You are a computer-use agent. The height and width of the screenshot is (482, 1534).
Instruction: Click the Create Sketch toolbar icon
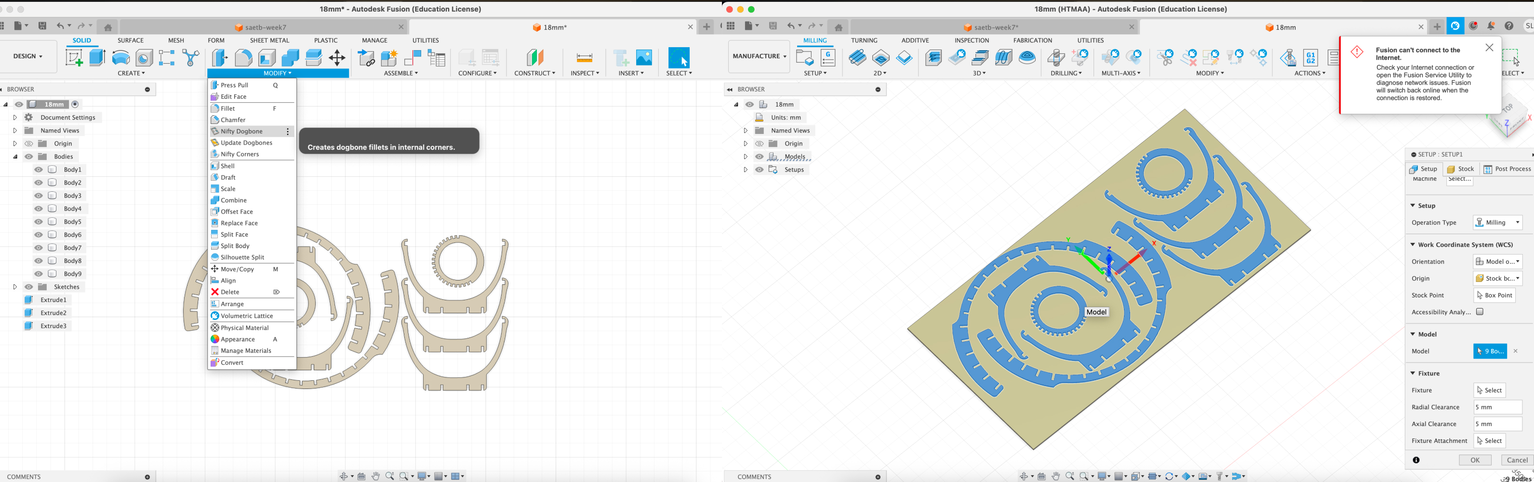pyautogui.click(x=74, y=58)
